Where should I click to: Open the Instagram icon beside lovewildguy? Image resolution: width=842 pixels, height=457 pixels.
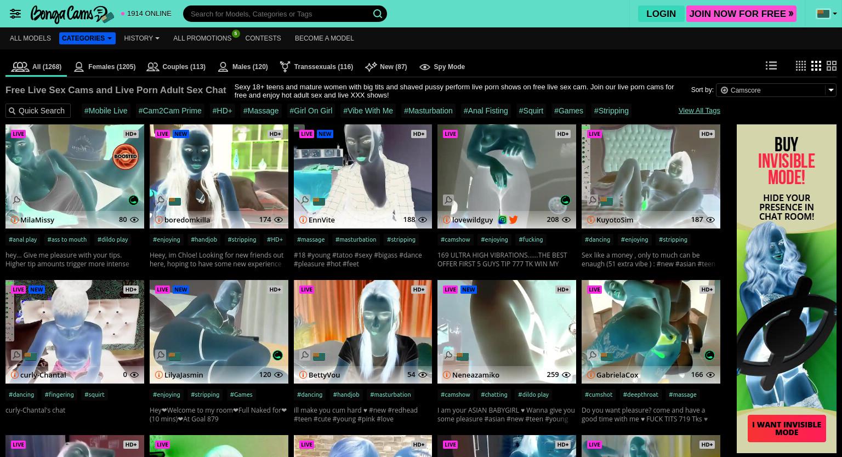coord(502,220)
